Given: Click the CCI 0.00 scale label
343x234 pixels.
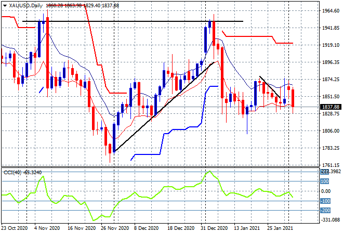Looking at the screenshot, I should click(x=325, y=191).
